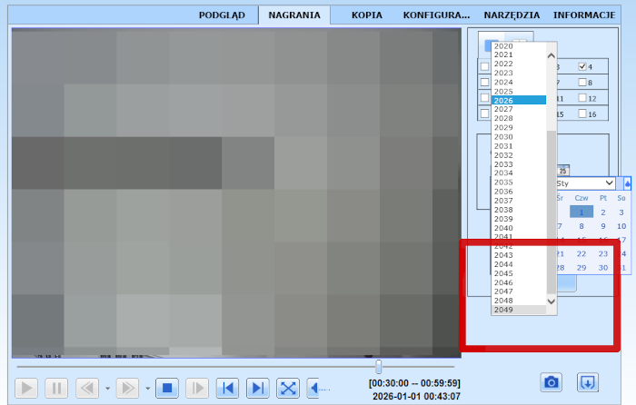Click the Pause playback button
The height and width of the screenshot is (405, 636).
(56, 389)
